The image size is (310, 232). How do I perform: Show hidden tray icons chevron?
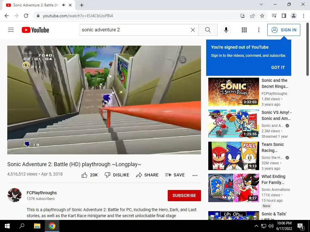coord(256,226)
